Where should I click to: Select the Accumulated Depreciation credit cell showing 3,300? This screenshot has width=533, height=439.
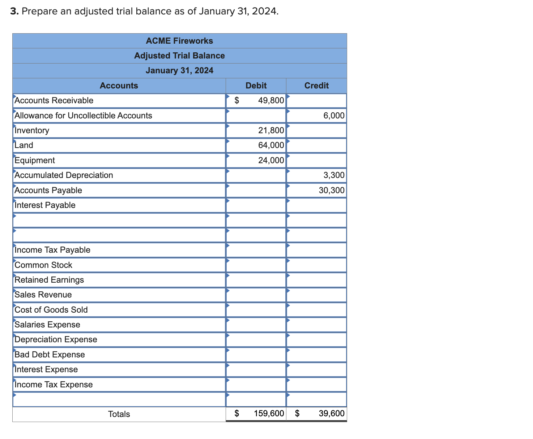(x=316, y=175)
